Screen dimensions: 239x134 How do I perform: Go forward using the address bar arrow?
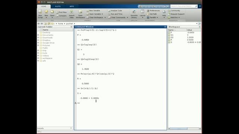click(42, 24)
